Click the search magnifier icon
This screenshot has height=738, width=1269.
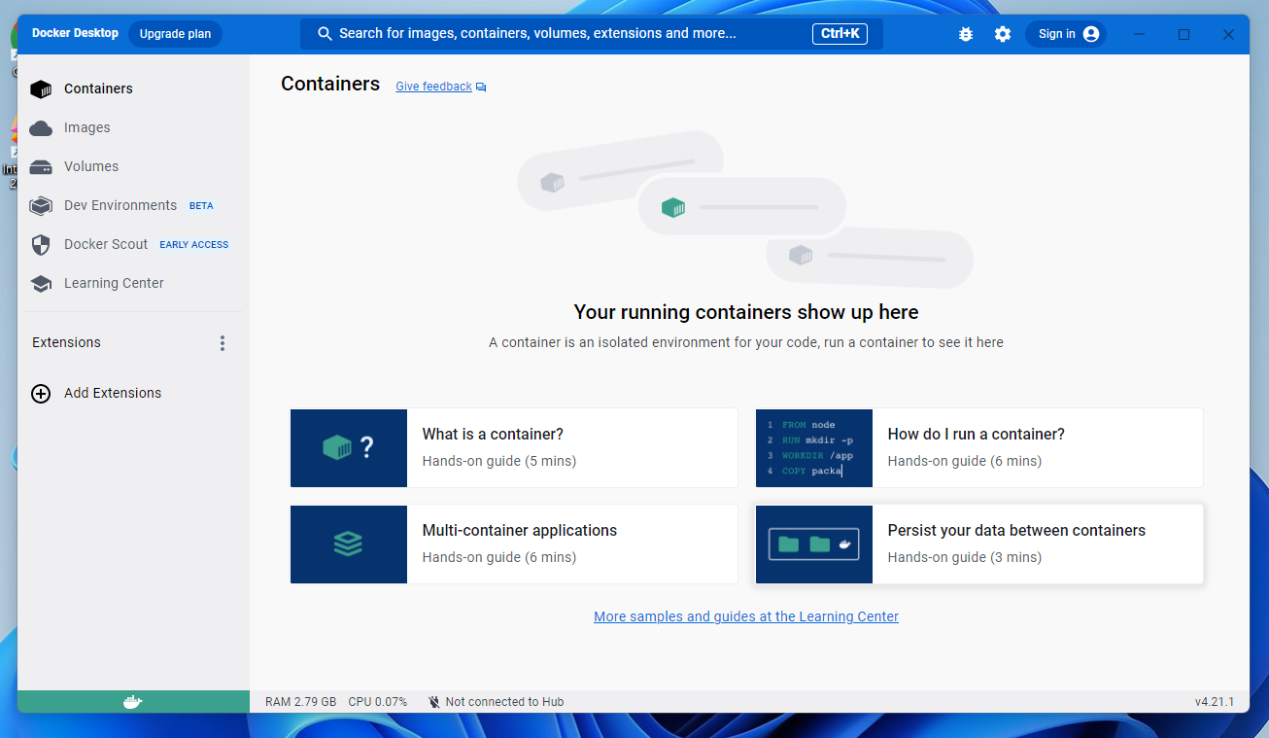[x=326, y=34]
